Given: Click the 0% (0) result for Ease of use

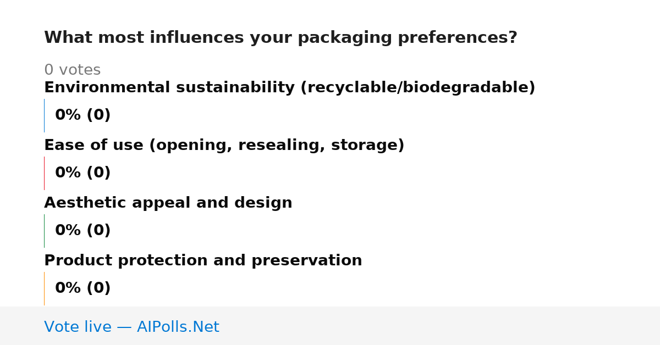Looking at the screenshot, I should tap(82, 173).
